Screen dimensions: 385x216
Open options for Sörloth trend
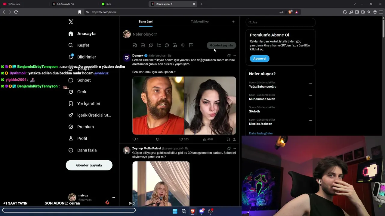pyautogui.click(x=310, y=108)
